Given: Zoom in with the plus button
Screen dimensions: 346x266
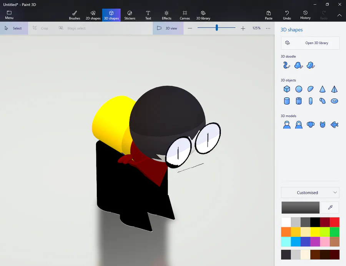Looking at the screenshot, I should click(243, 28).
